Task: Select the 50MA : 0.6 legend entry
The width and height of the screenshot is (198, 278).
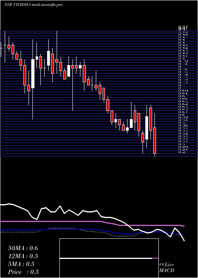Action: click(23, 248)
